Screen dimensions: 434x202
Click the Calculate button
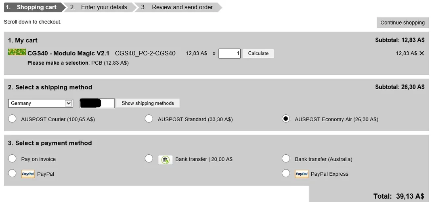pos(258,53)
